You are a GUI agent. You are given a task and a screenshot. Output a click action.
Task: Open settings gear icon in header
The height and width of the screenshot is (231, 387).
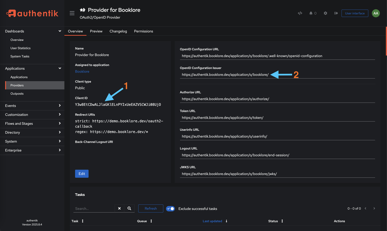pos(325,13)
